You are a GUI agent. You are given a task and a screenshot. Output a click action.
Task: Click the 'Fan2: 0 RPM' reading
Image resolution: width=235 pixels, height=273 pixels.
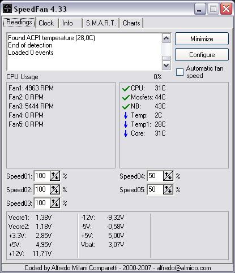click(26, 97)
